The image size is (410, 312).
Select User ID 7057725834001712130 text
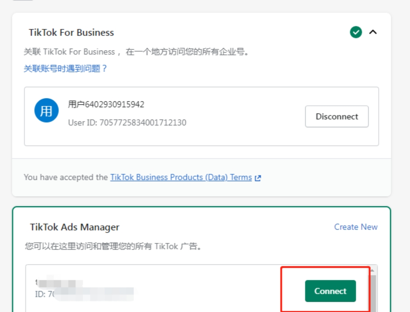127,122
